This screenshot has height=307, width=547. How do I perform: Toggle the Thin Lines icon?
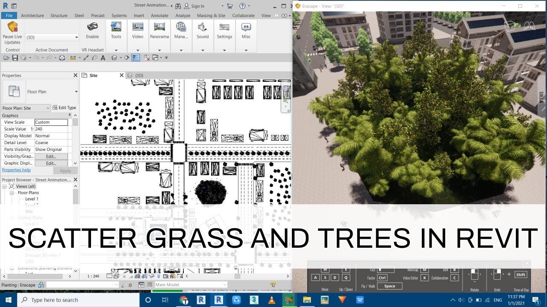click(136, 58)
